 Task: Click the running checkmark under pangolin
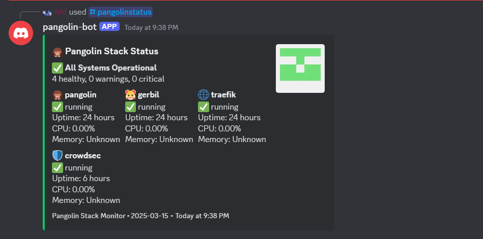point(58,107)
